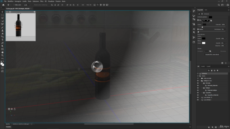Click the IBL preview thumbnail

click(206, 21)
